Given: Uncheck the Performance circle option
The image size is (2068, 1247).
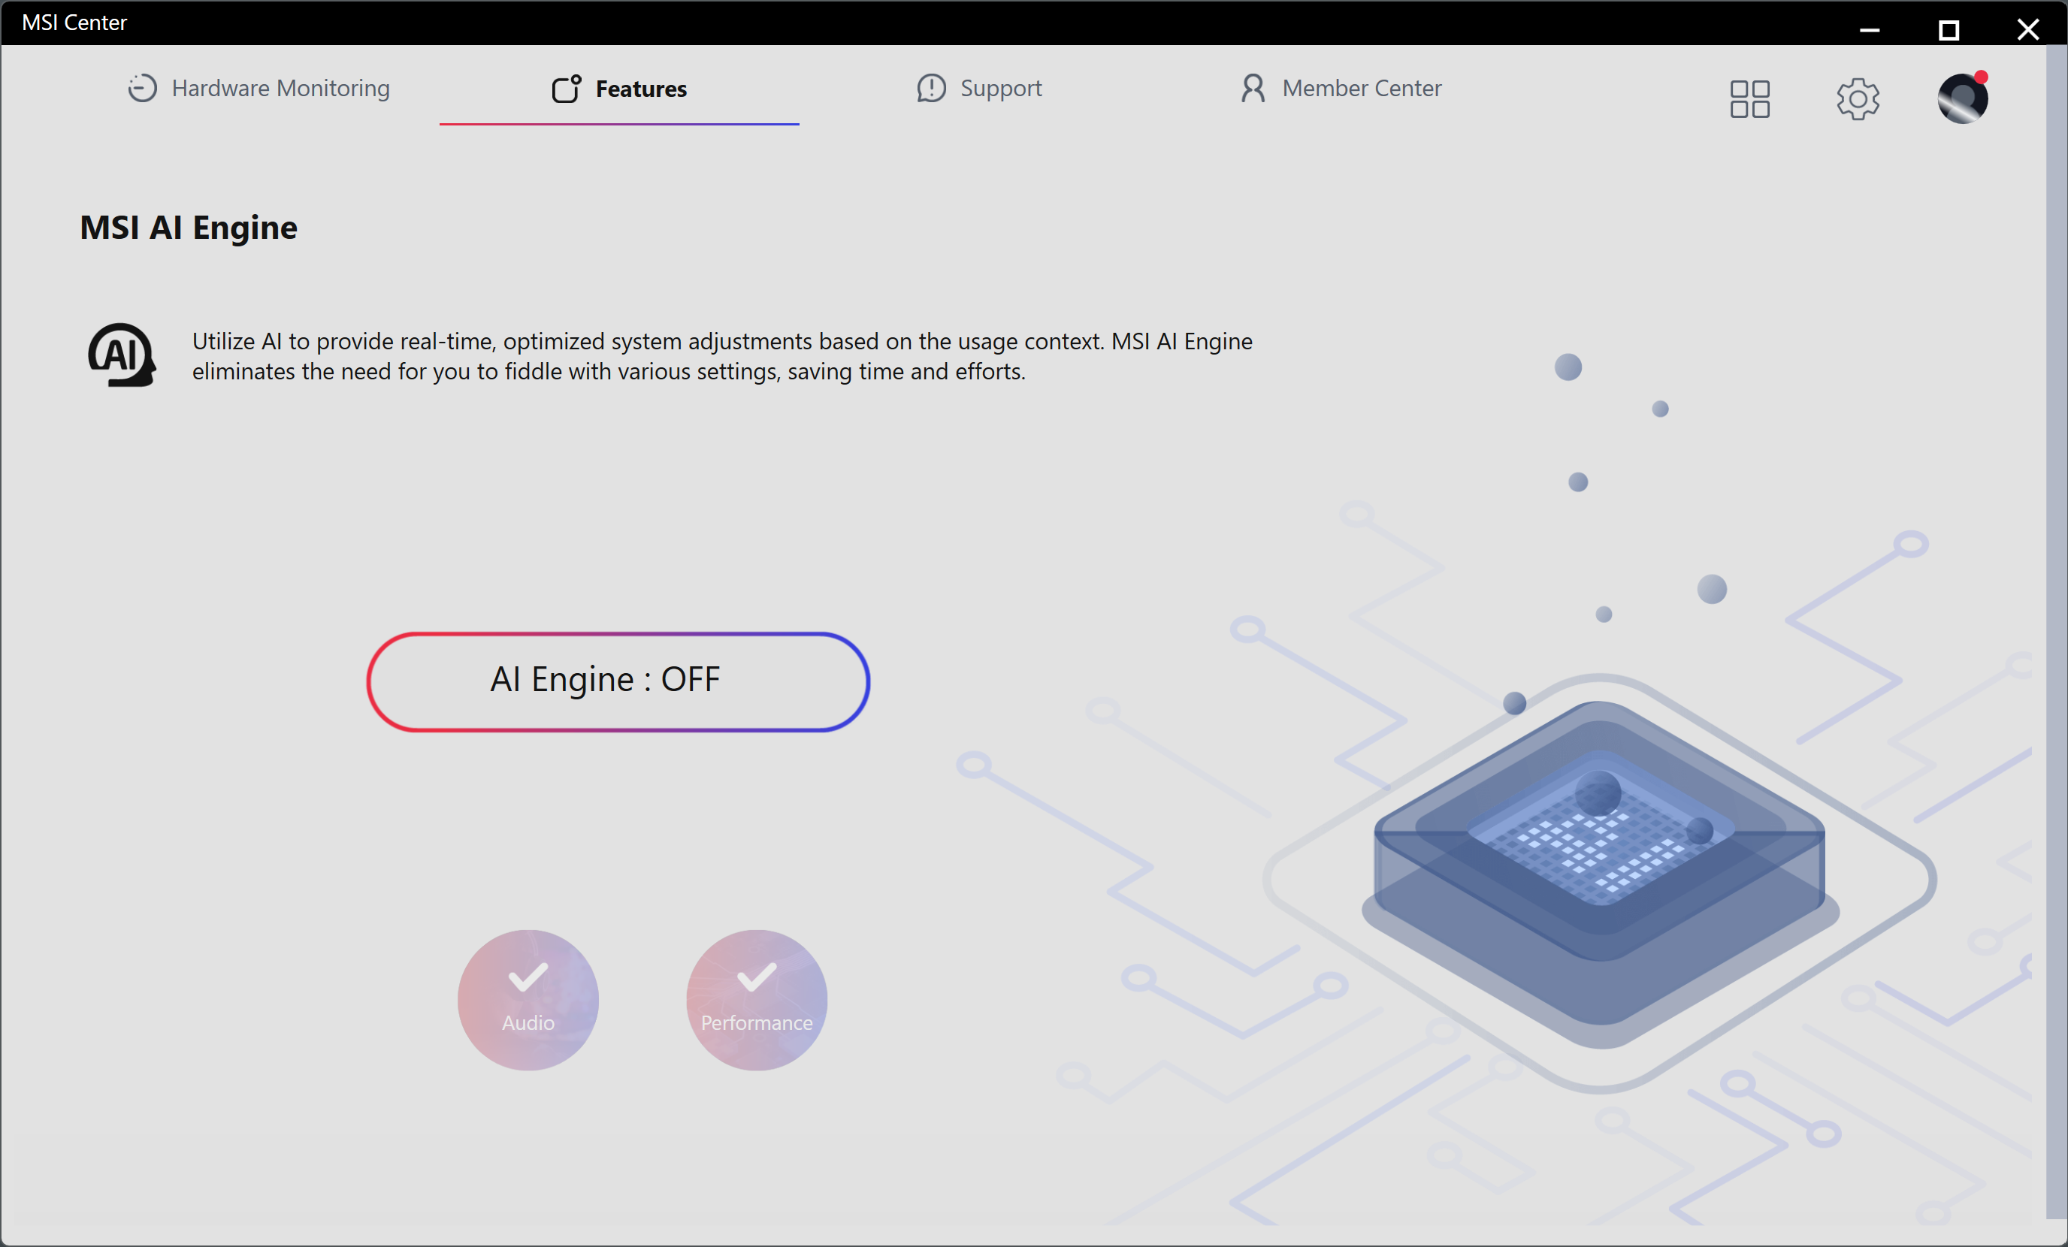Looking at the screenshot, I should click(x=756, y=999).
